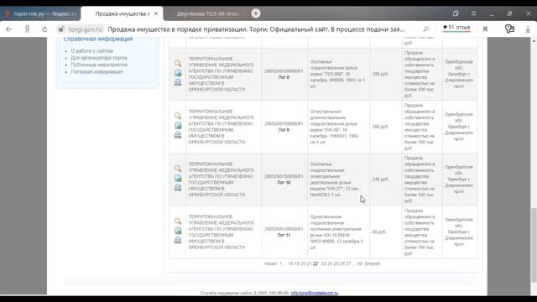537x302 pixels.
Task: Click the magnifier icon in address bar
Action: (425, 29)
